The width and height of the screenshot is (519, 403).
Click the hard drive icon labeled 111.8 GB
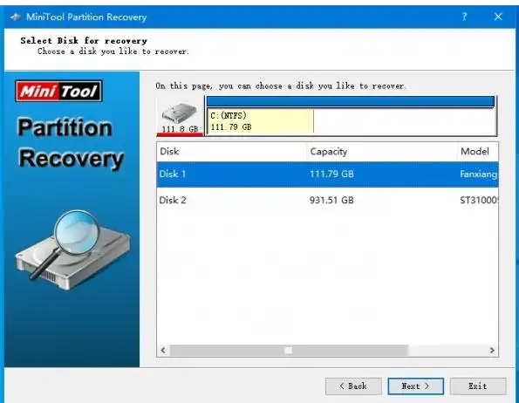[180, 118]
